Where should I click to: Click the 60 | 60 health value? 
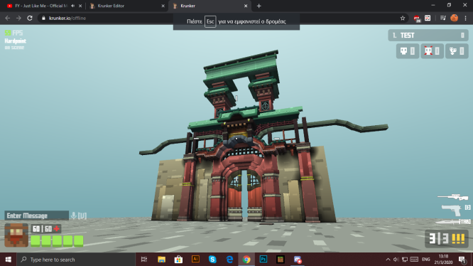42,229
